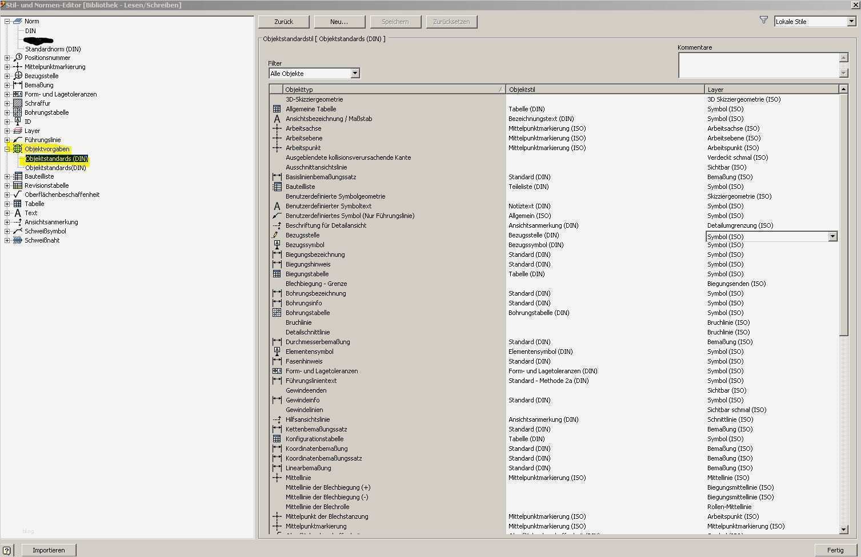
Task: Collapse the Objektvorgaben tree node
Action: 7,149
